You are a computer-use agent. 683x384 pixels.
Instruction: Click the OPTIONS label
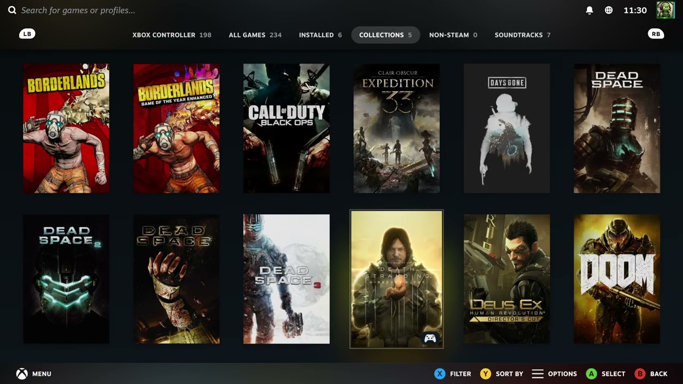pyautogui.click(x=562, y=374)
